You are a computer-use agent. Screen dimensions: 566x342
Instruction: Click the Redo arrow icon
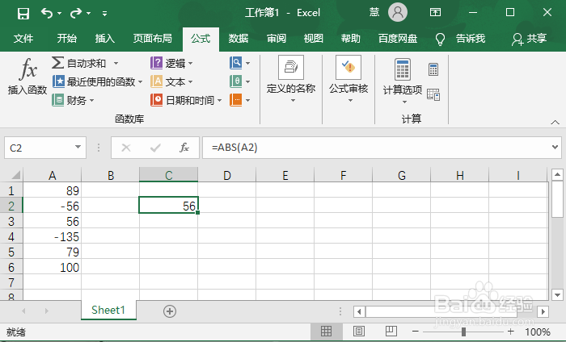[x=76, y=14]
